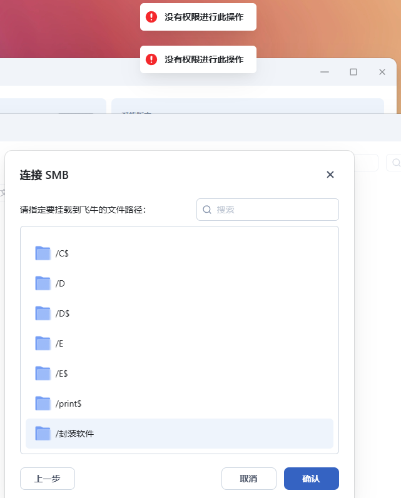This screenshot has width=401, height=498.
Task: Close the 连接 SMB dialog
Action: [330, 175]
